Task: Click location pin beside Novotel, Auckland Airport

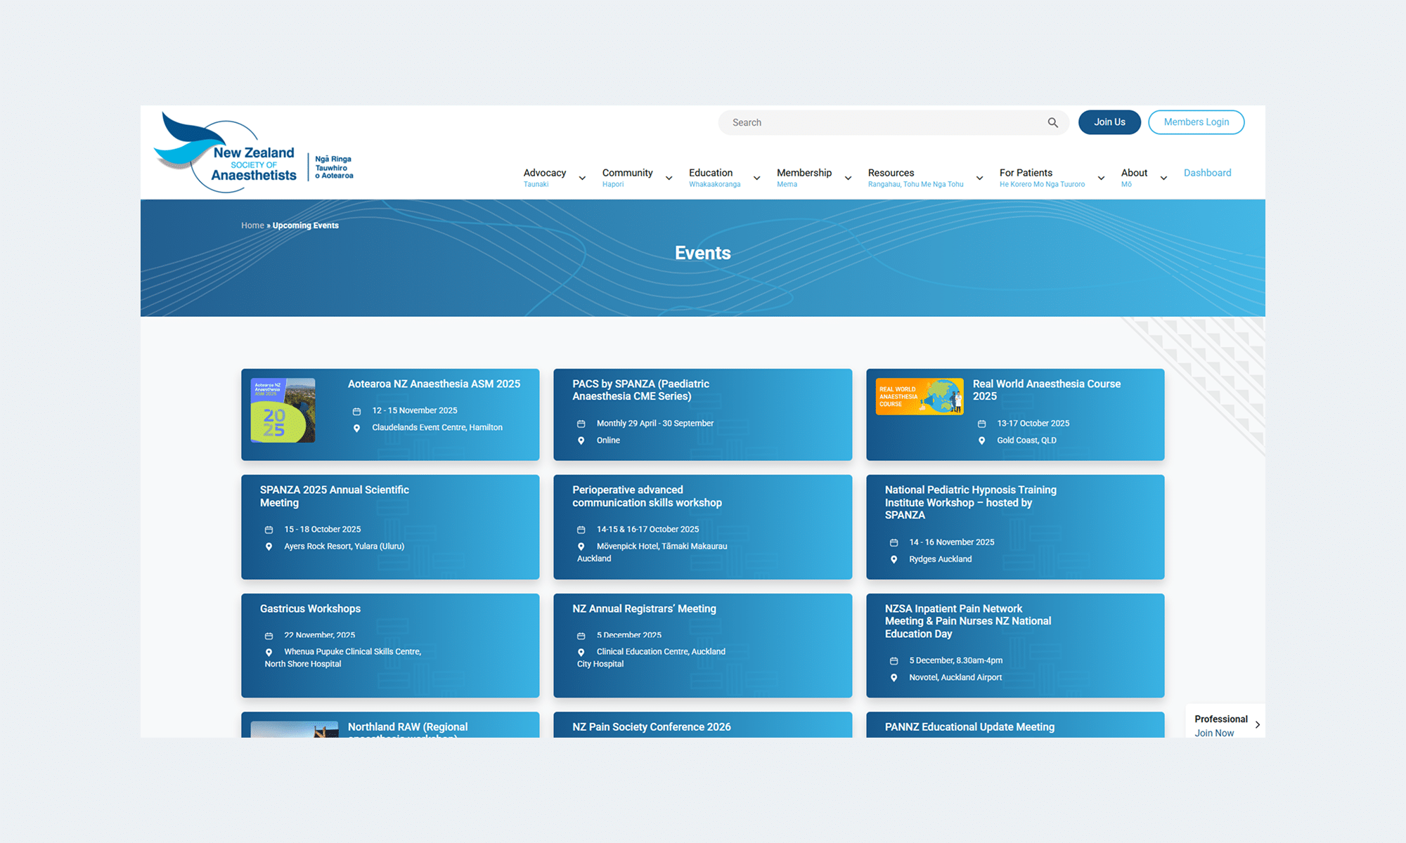Action: (x=894, y=678)
